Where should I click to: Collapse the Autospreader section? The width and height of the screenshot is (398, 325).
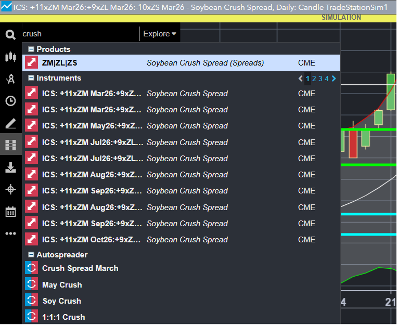31,254
